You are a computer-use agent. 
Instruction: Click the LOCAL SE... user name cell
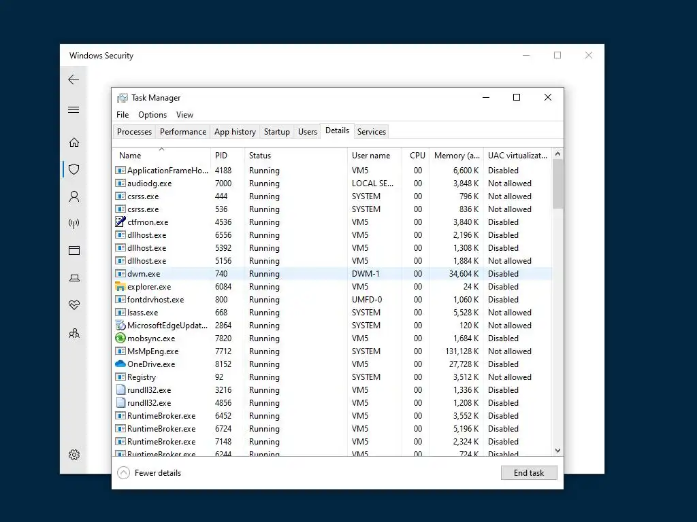(372, 183)
